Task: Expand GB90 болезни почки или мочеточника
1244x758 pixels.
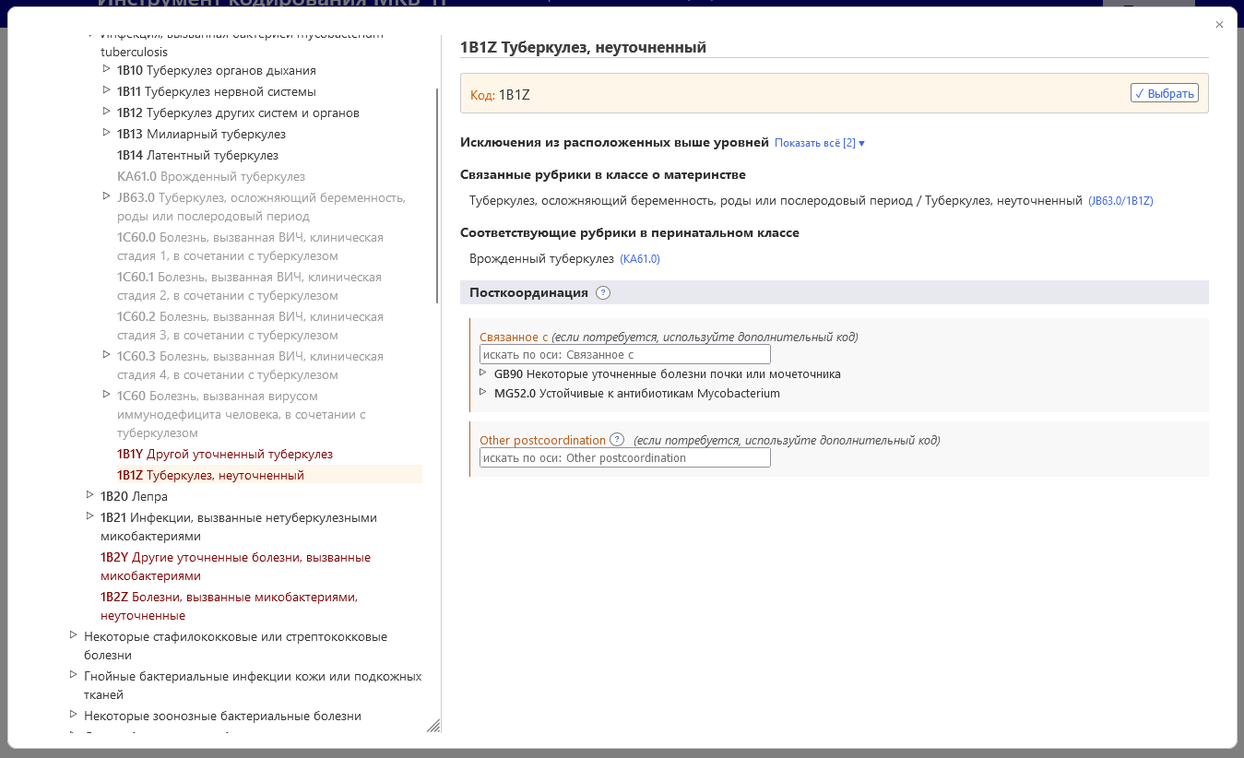Action: coord(483,373)
